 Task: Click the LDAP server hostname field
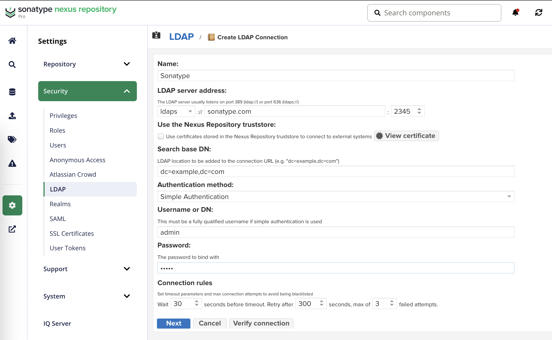pos(295,111)
